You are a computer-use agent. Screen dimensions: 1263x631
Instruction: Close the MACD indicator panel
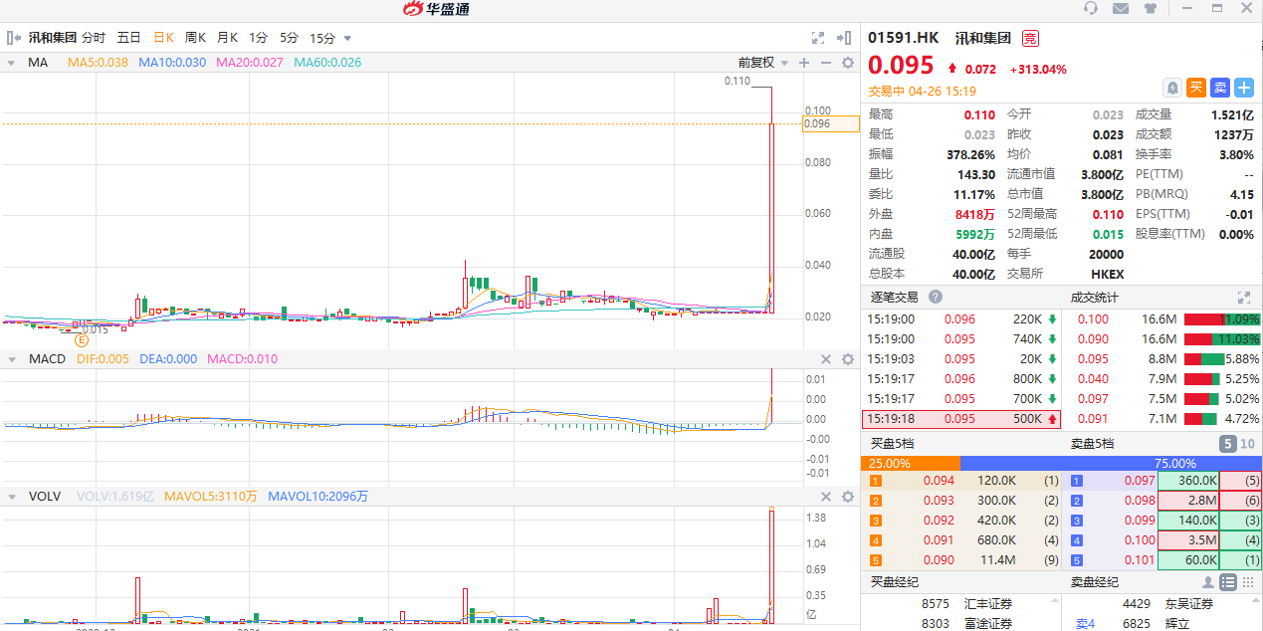[x=825, y=359]
